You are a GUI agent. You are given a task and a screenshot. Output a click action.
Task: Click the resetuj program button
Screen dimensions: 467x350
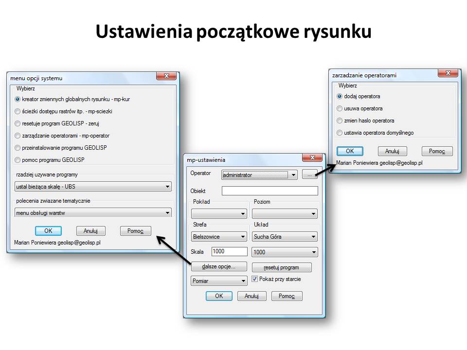point(282,267)
